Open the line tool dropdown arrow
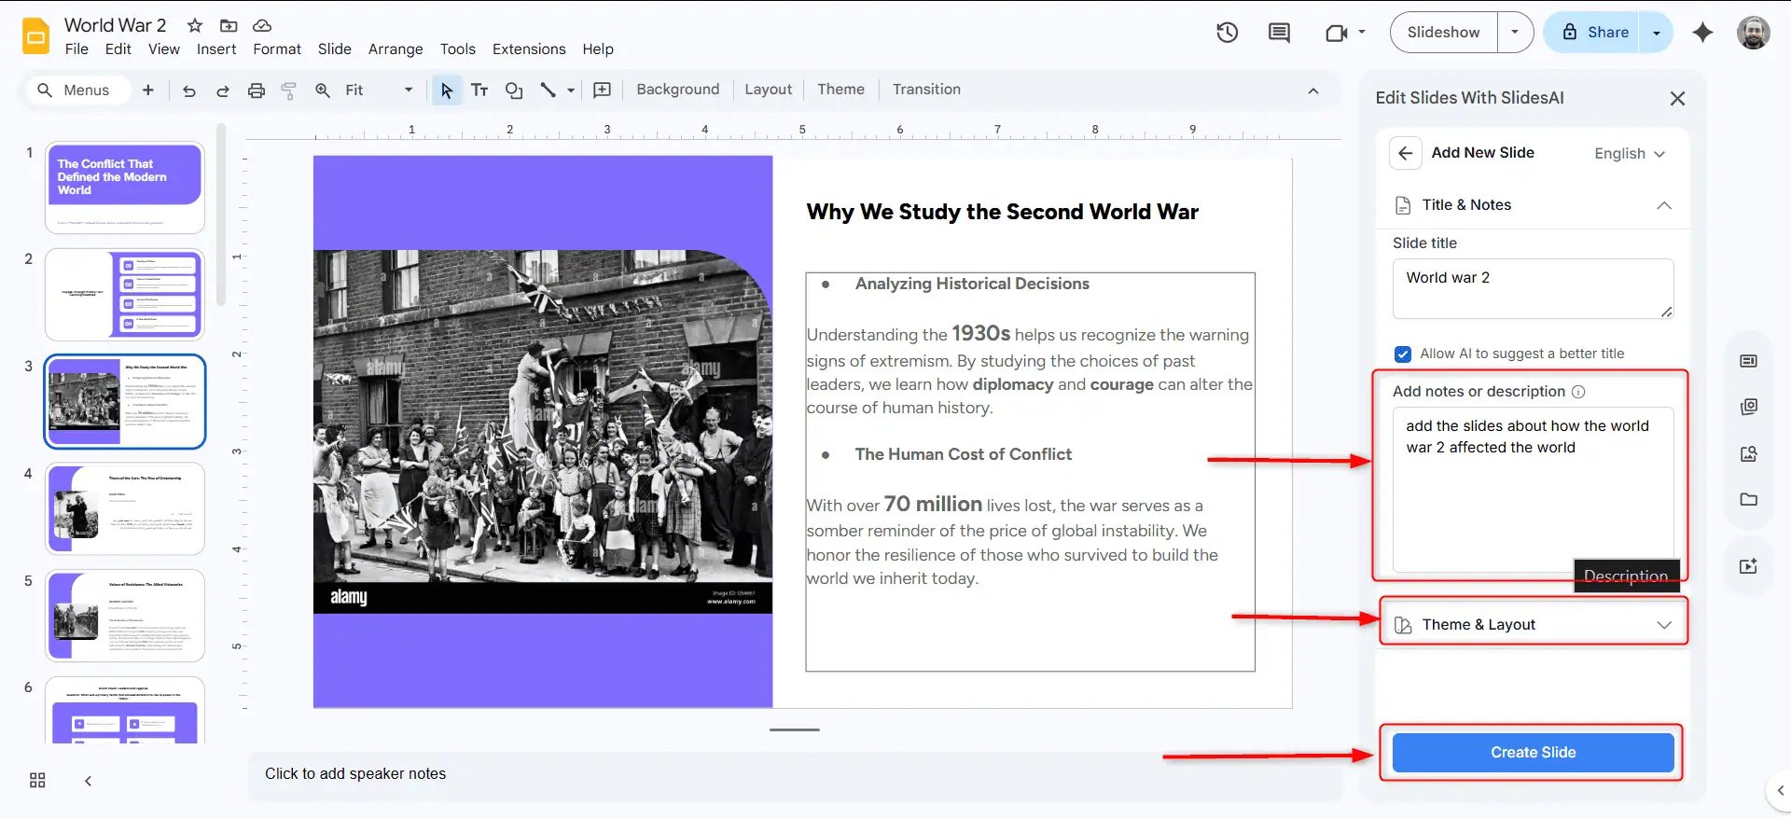1791x819 pixels. pyautogui.click(x=571, y=90)
